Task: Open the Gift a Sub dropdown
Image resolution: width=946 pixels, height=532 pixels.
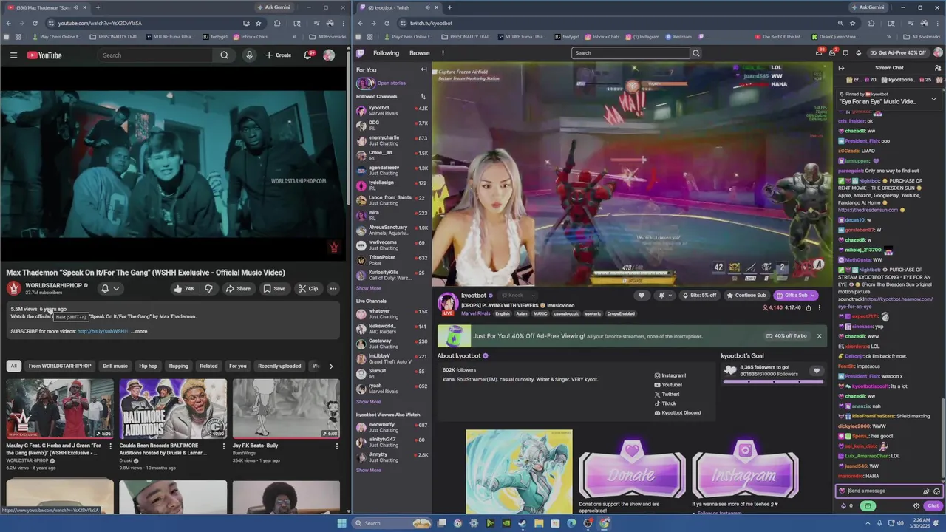Action: [795, 296]
